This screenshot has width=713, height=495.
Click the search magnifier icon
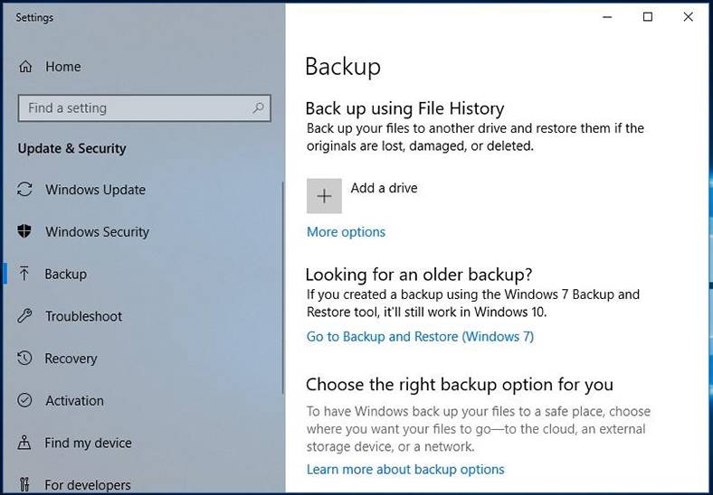tap(258, 108)
